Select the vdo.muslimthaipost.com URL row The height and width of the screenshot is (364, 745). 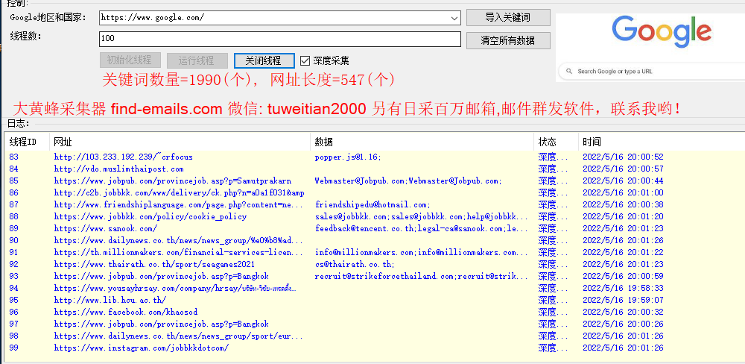118,169
